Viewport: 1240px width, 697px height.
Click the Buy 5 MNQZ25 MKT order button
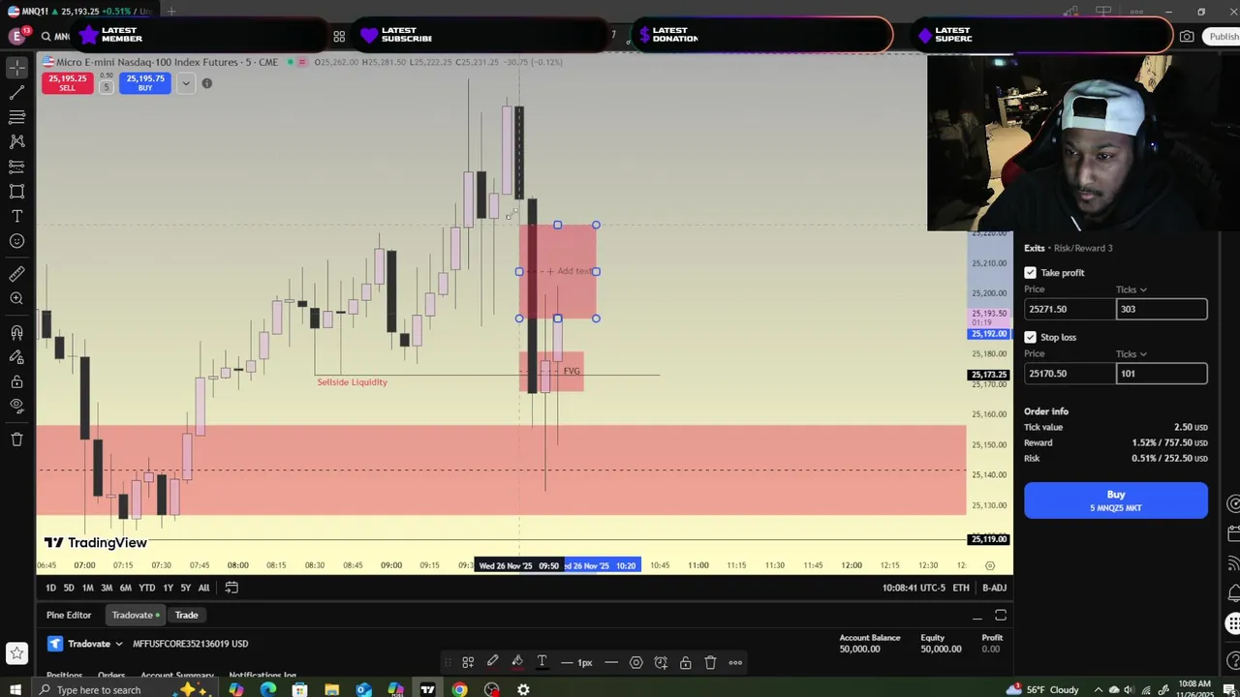click(1116, 500)
